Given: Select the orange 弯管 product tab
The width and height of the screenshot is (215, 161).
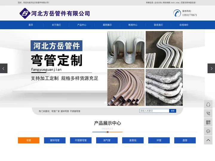Looking at the screenshot, I should click(29, 140).
